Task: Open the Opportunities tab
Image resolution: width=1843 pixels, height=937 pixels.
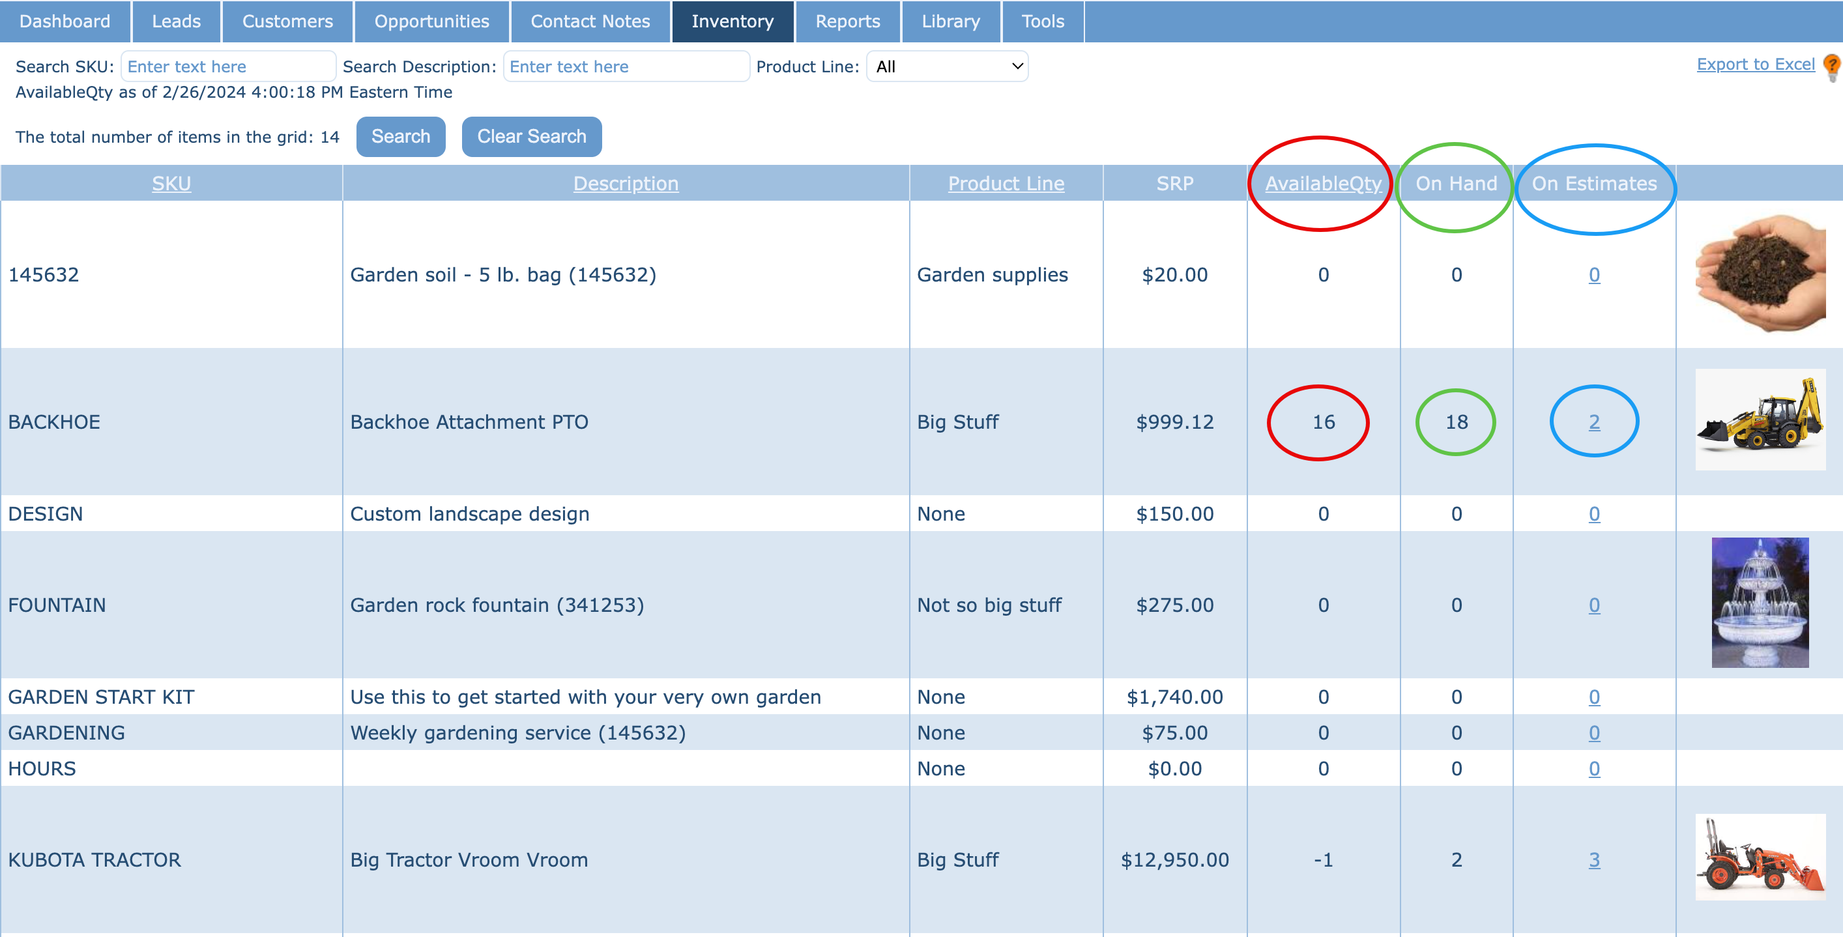Action: (431, 22)
